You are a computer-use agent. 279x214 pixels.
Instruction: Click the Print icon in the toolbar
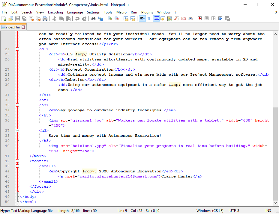[x=45, y=19]
